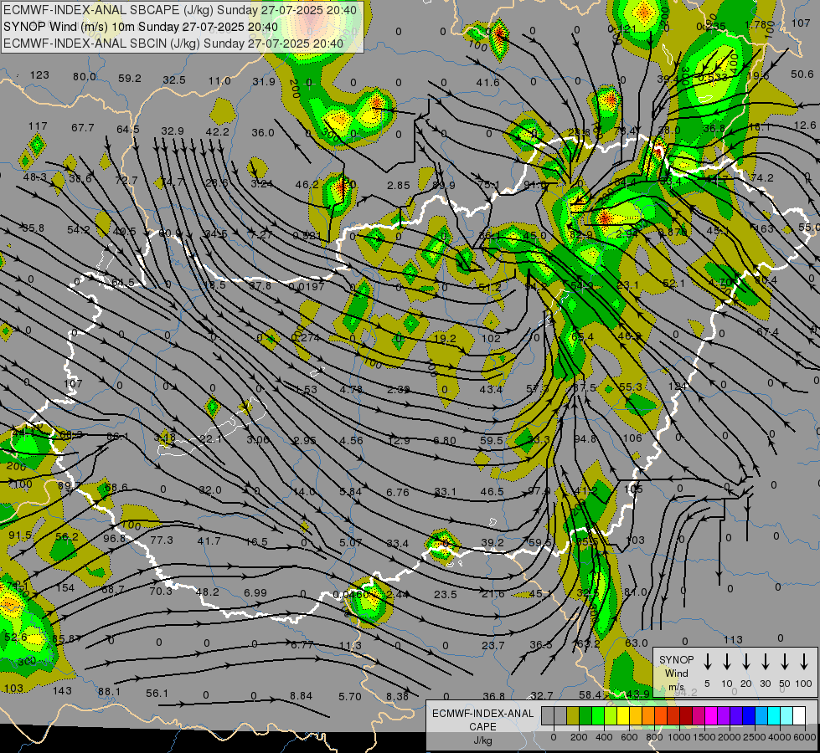820x753 pixels.
Task: Click the 5.70 value near bottom
Action: coord(350,697)
